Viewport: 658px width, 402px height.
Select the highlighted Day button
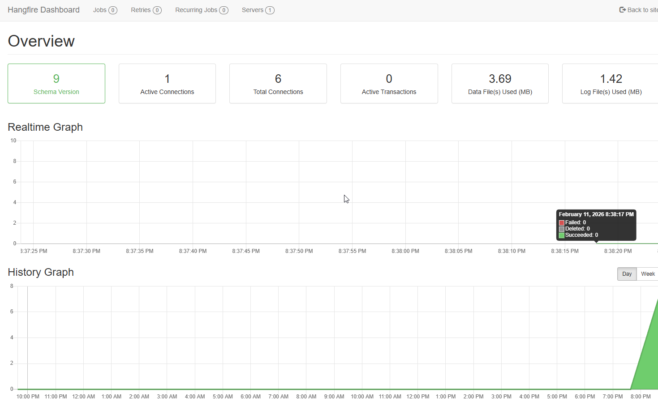point(627,274)
